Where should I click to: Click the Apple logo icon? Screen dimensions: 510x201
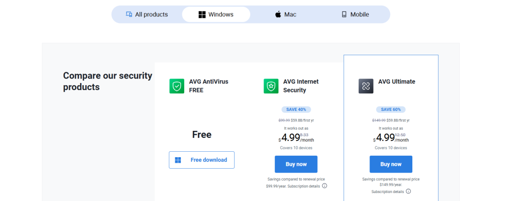coord(278,14)
